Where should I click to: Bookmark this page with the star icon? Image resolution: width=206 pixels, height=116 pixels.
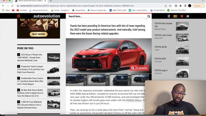click(170, 6)
